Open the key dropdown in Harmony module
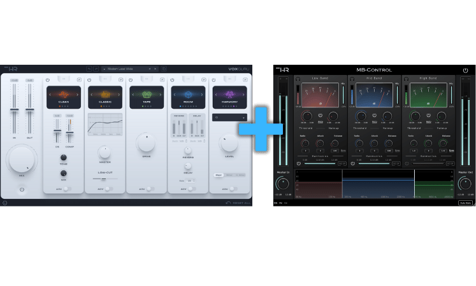This screenshot has height=286, width=476. click(x=229, y=118)
